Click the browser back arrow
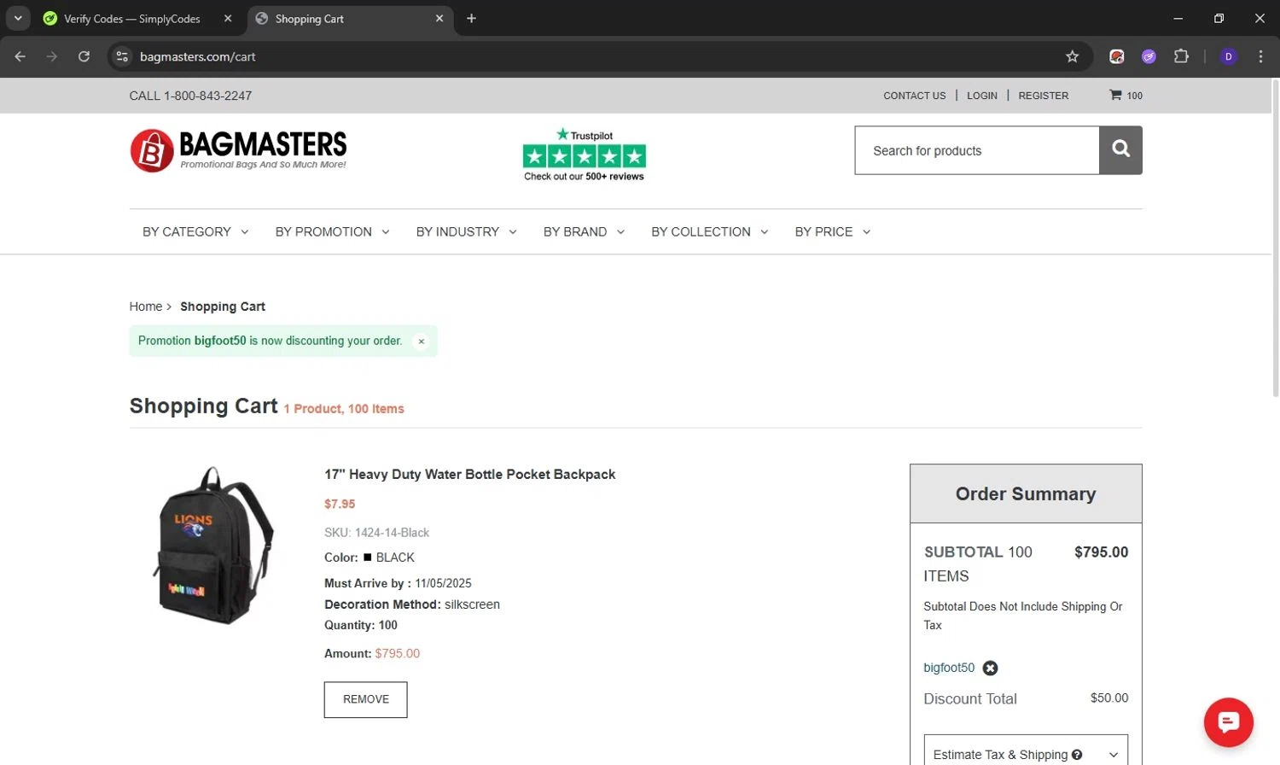This screenshot has width=1280, height=765. tap(20, 56)
